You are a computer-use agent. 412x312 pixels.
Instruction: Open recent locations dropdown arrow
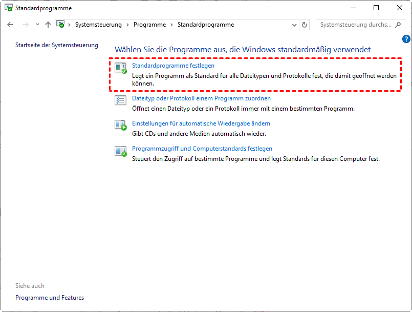[x=37, y=25]
